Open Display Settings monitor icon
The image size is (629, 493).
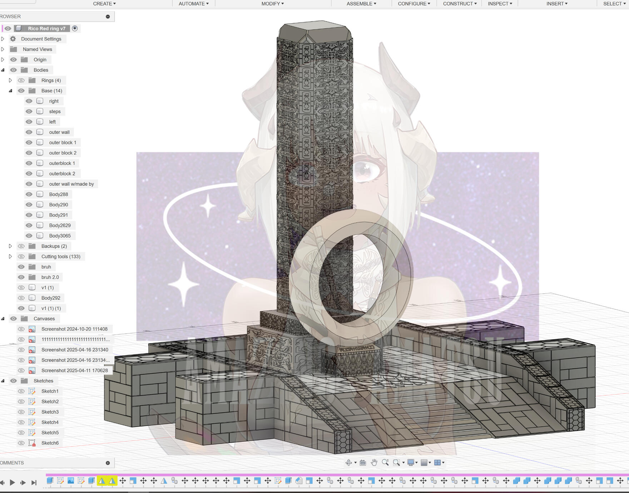(411, 463)
